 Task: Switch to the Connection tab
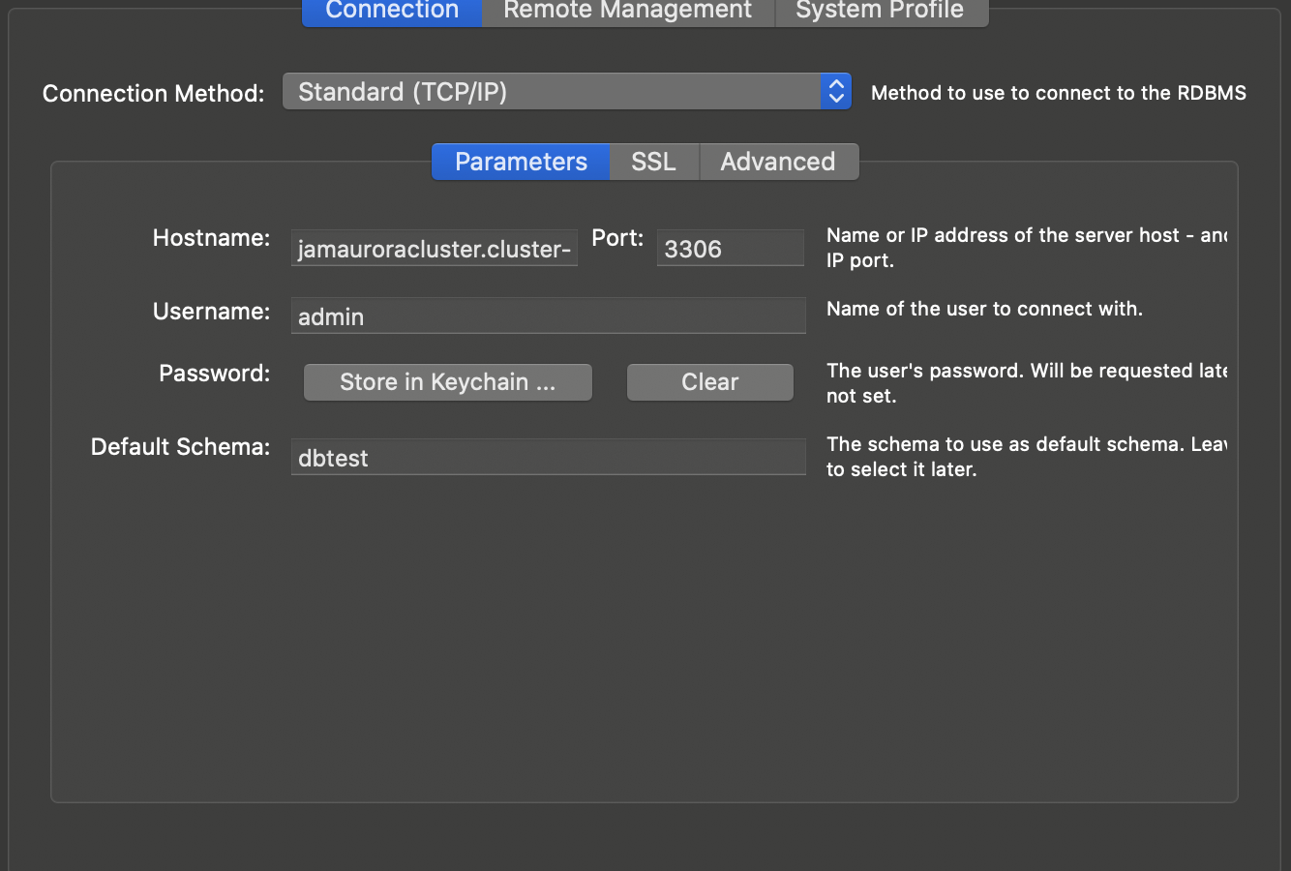pyautogui.click(x=392, y=12)
